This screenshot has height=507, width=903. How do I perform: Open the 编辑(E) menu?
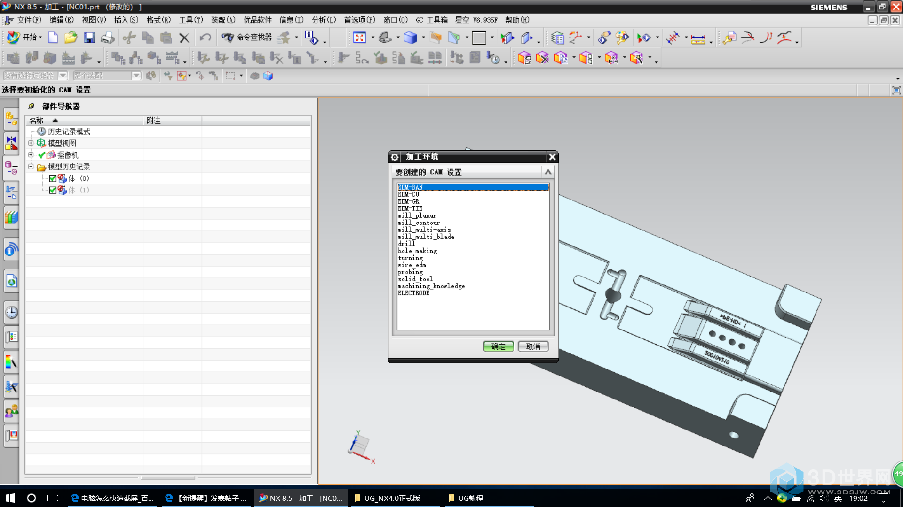click(62, 20)
